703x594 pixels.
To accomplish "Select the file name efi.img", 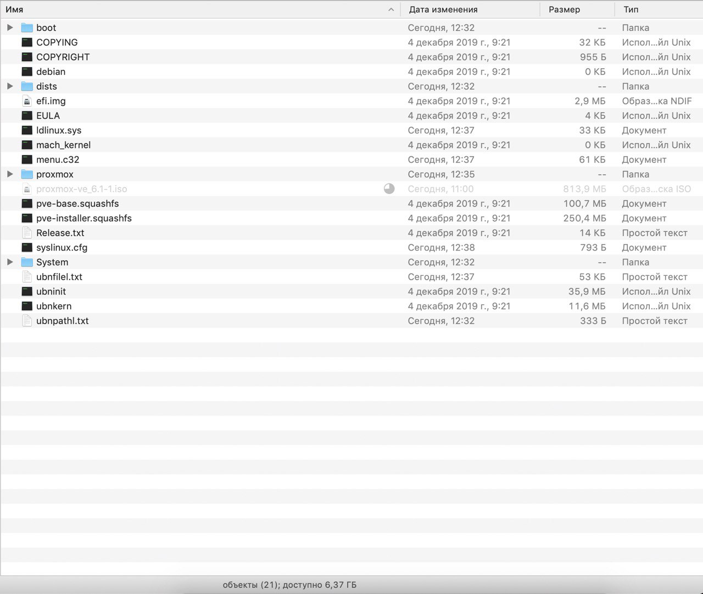I will 51,101.
